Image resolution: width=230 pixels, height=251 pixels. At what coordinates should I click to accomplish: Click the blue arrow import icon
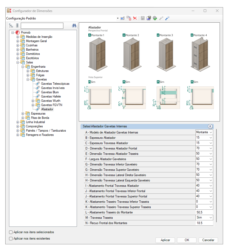(167, 18)
